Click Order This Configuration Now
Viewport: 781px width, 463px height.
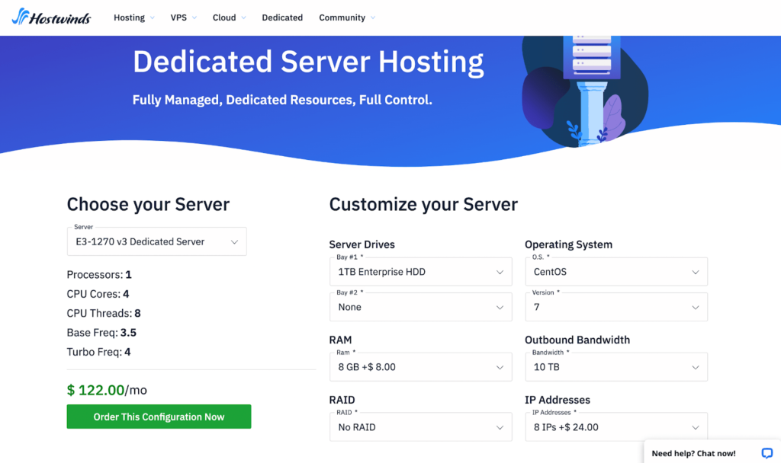click(x=159, y=417)
